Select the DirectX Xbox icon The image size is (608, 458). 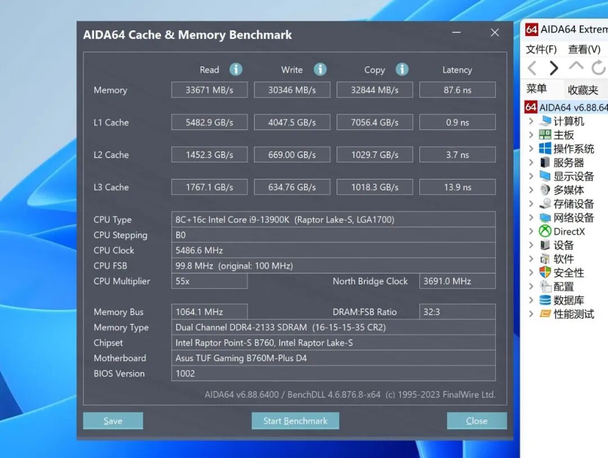[545, 231]
